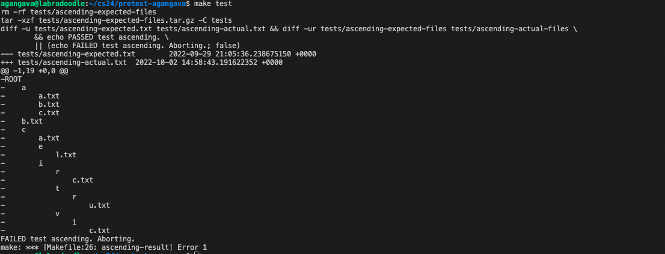Click the terminal cursor on the bottom prompt
Screen dimensions: 665x254
click(x=197, y=253)
